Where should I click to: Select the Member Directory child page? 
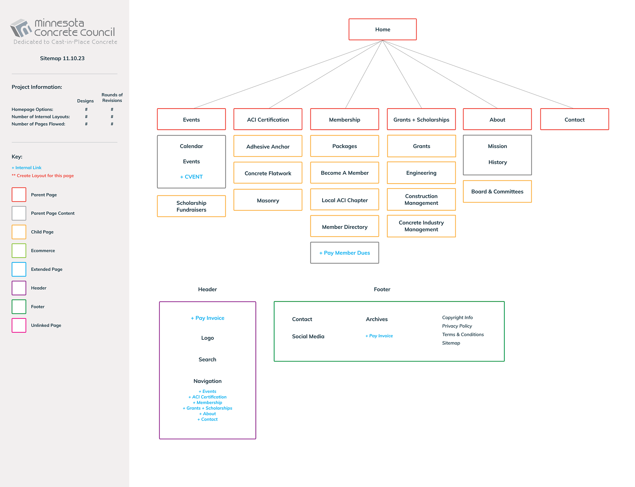pos(344,227)
